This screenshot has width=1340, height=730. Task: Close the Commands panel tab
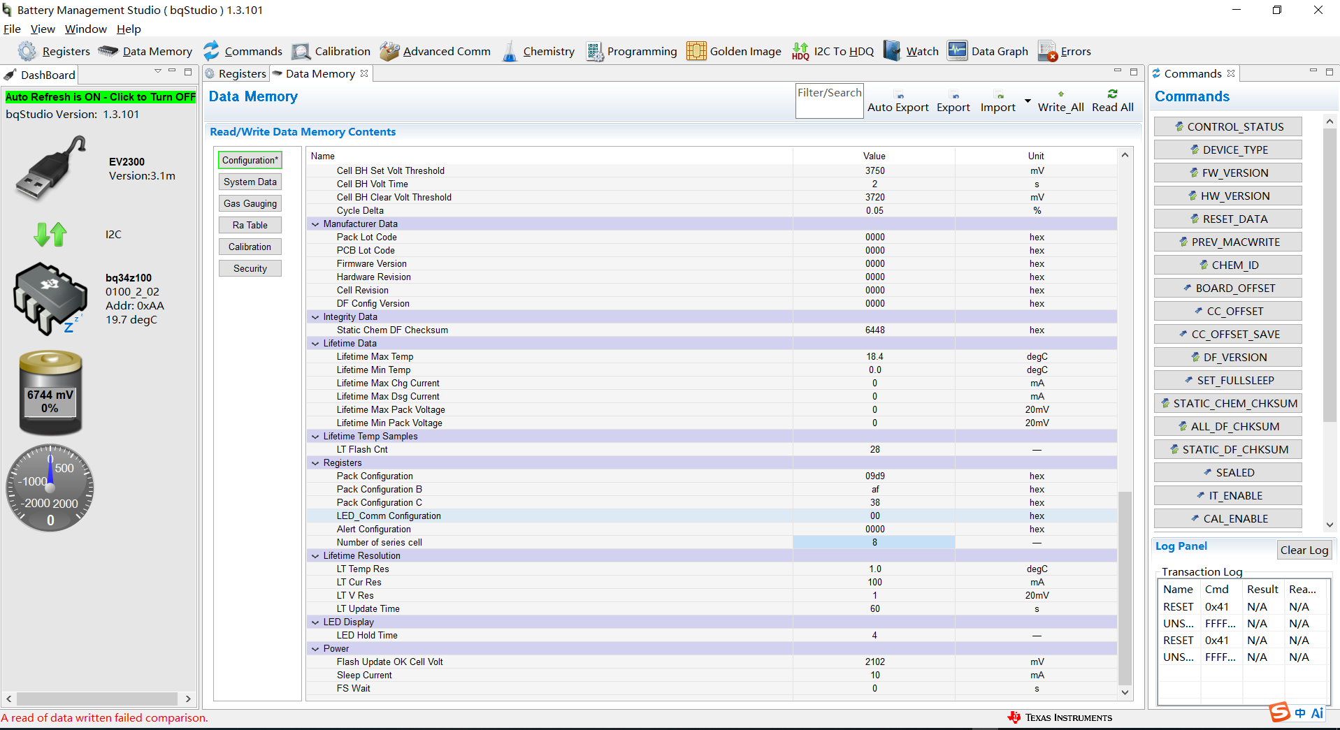[1231, 73]
